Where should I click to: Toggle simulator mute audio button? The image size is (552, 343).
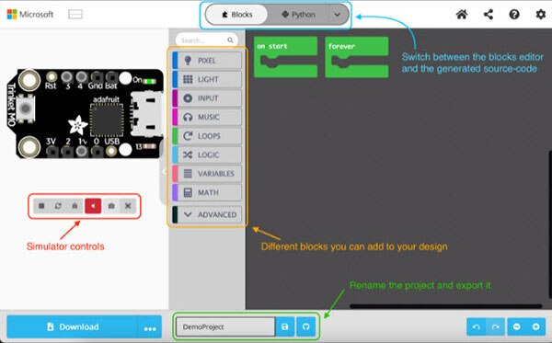pyautogui.click(x=93, y=206)
